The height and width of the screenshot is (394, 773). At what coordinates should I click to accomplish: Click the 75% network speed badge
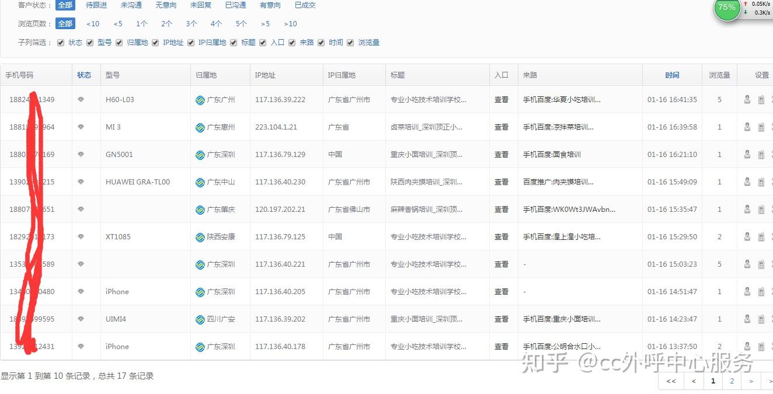point(727,10)
